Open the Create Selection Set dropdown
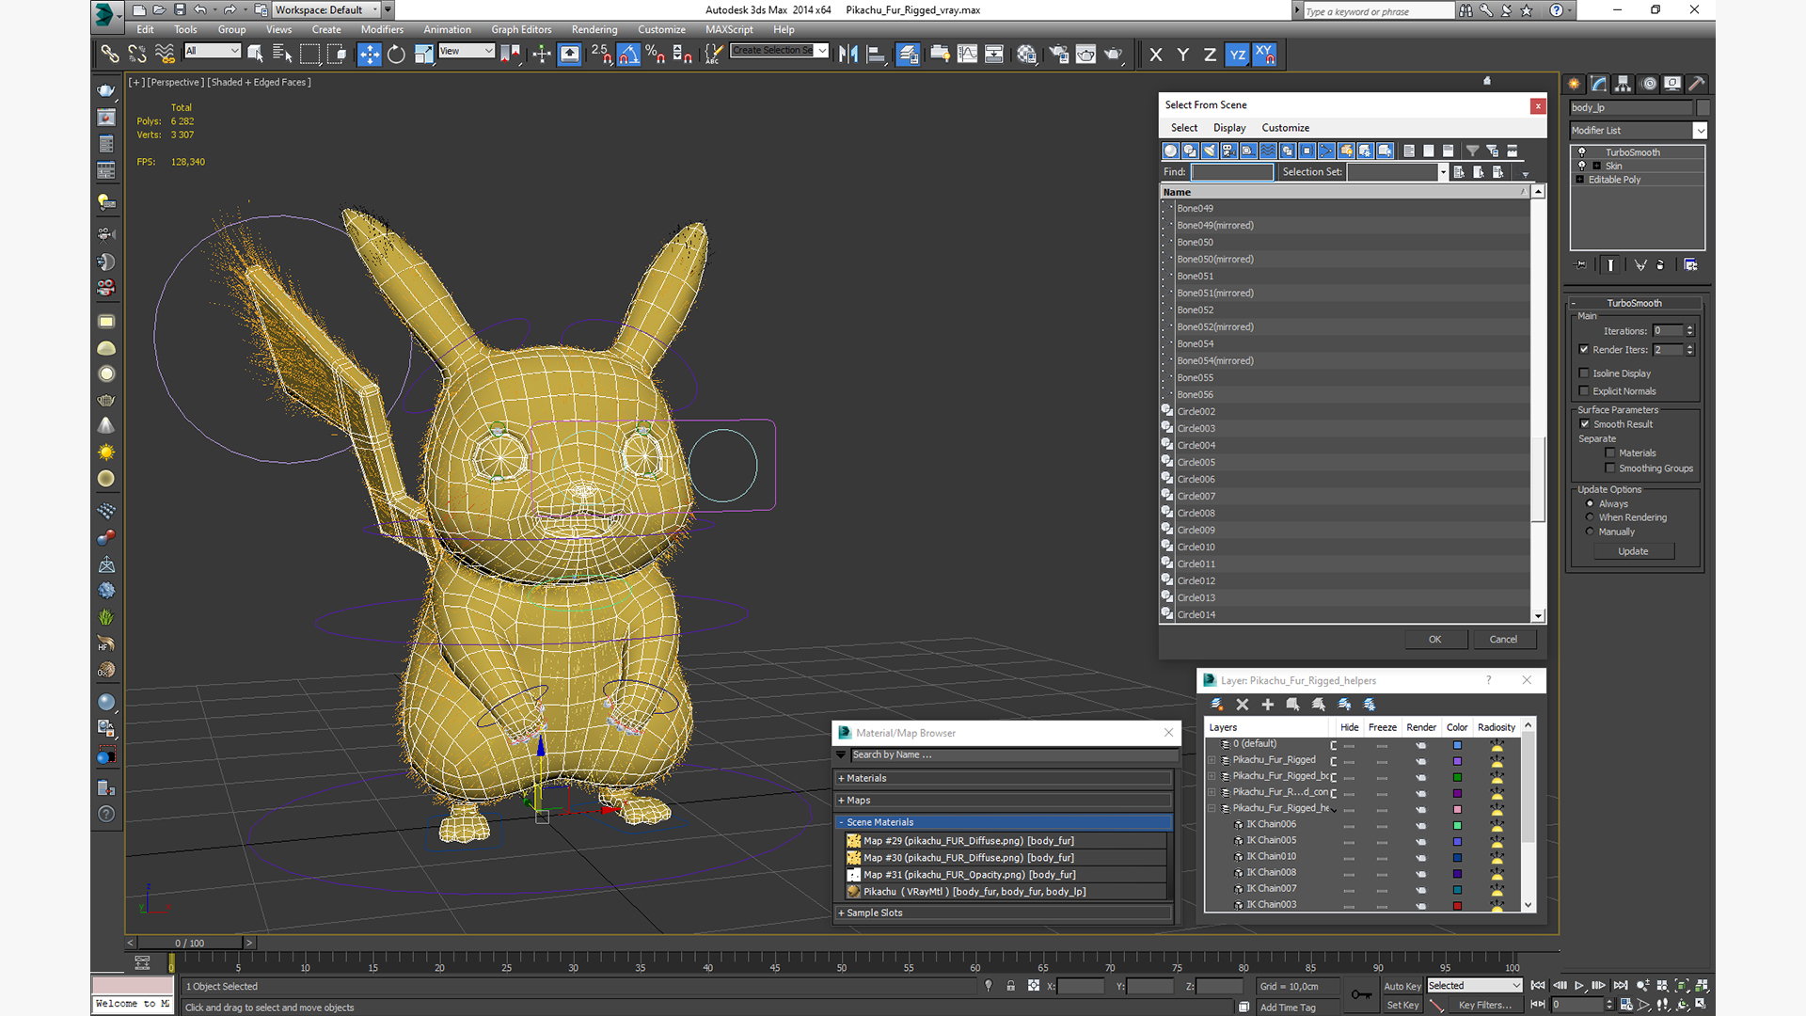The height and width of the screenshot is (1016, 1806). (x=823, y=51)
